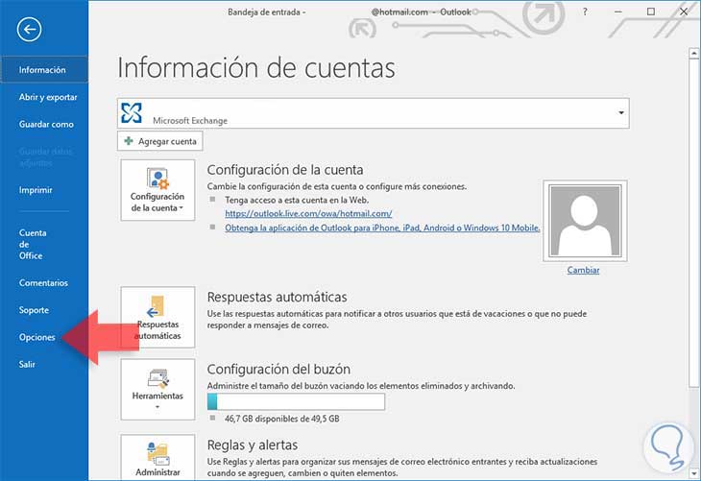
Task: Select Guardar como in the sidebar
Action: tap(46, 124)
